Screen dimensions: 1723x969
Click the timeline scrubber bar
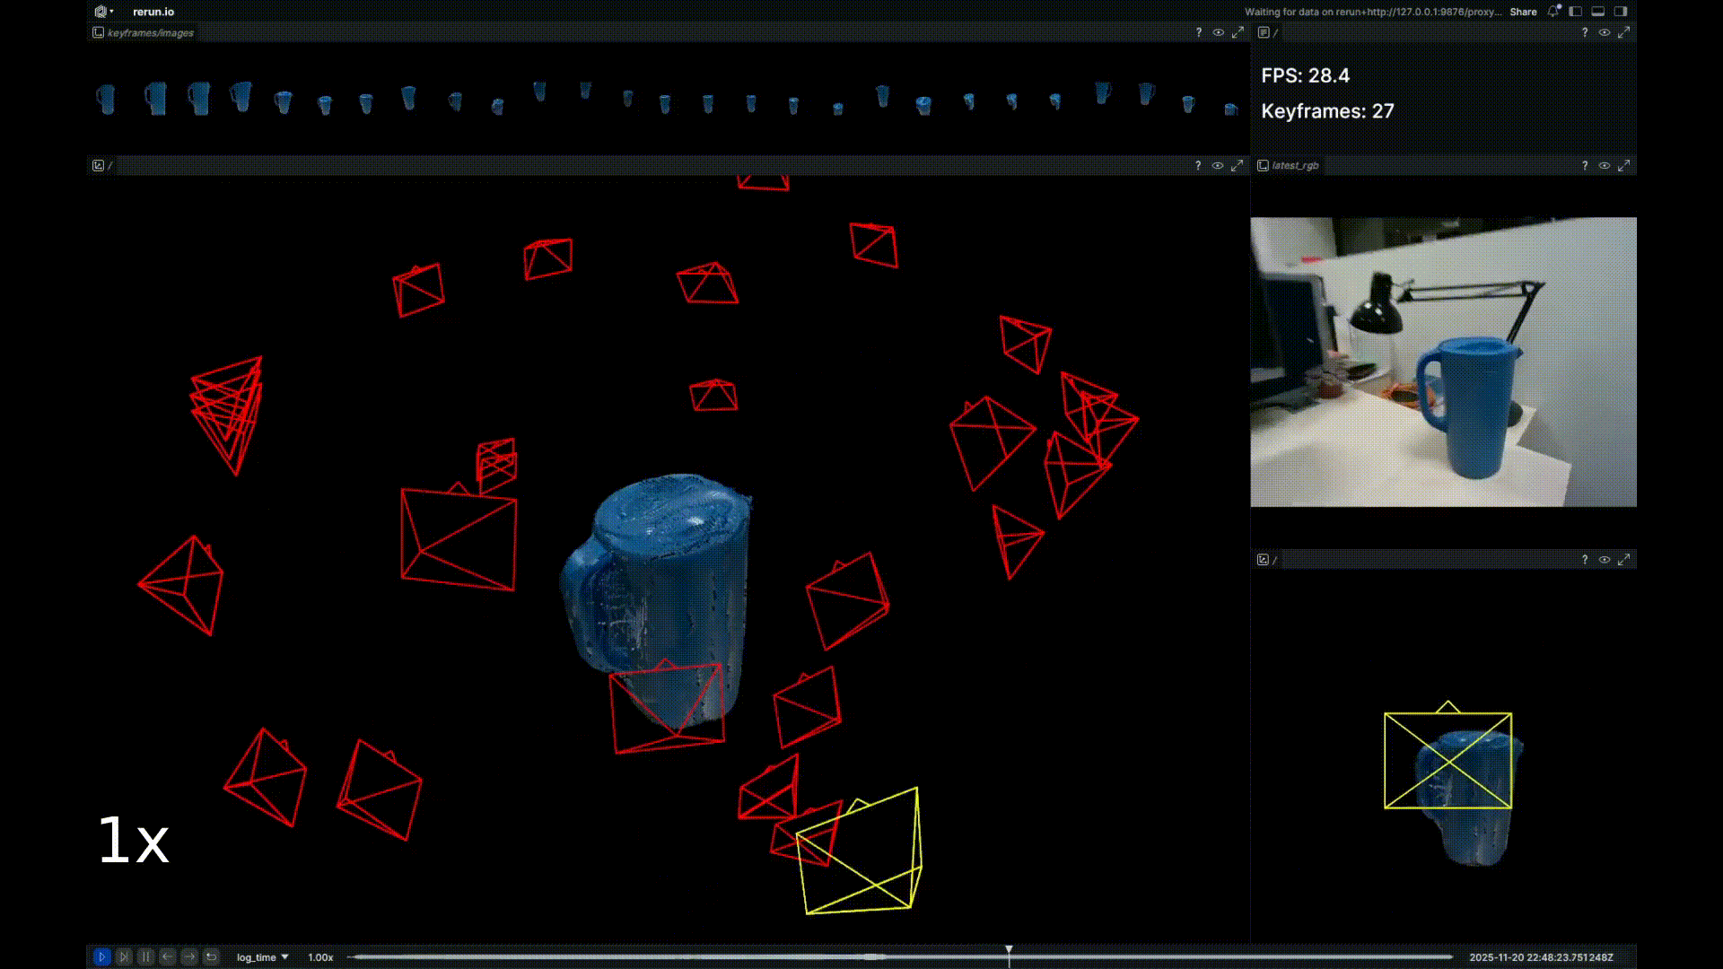pyautogui.click(x=718, y=957)
